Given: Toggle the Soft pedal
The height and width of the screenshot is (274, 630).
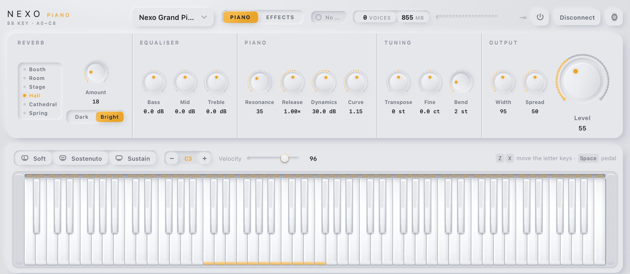Looking at the screenshot, I should (34, 158).
